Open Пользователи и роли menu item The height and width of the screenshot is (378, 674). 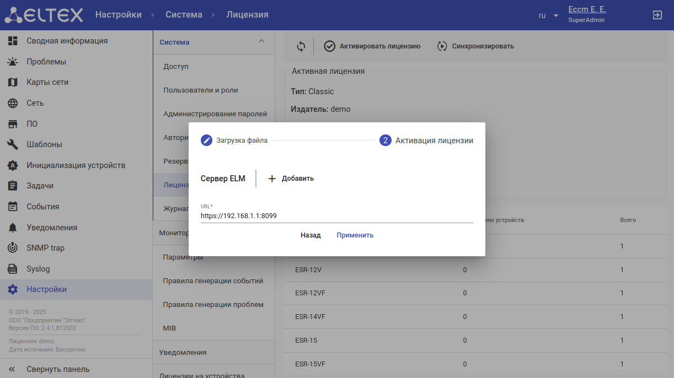click(x=201, y=90)
